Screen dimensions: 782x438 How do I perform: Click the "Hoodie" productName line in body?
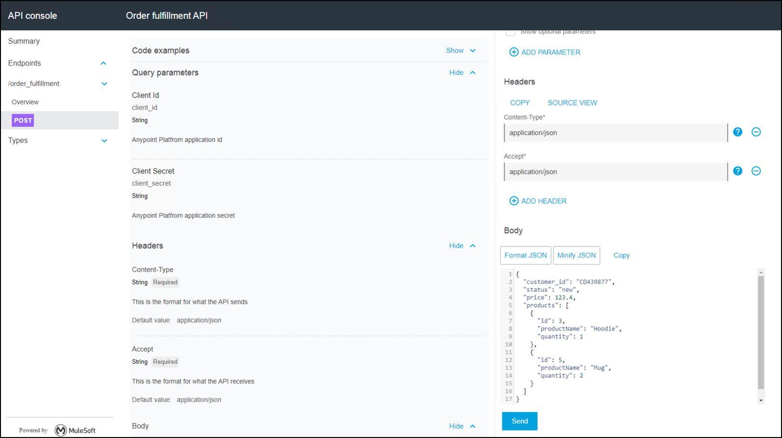pos(579,329)
